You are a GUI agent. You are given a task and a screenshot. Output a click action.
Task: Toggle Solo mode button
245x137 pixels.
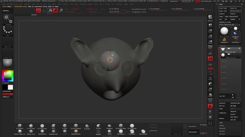pos(210,118)
